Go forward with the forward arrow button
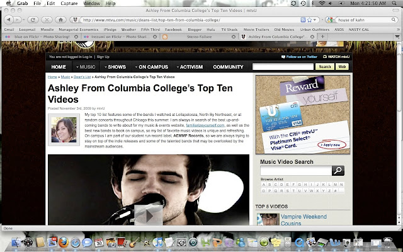 click(18, 20)
